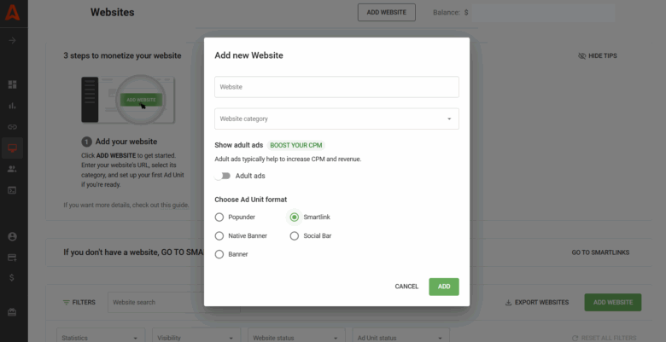Open the Website category dropdown

tap(336, 119)
